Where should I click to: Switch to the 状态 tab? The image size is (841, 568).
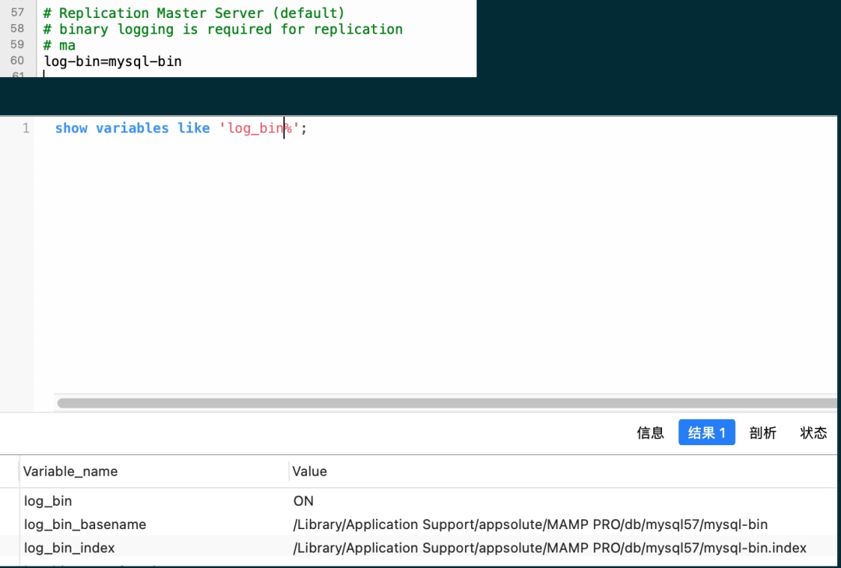pyautogui.click(x=813, y=433)
